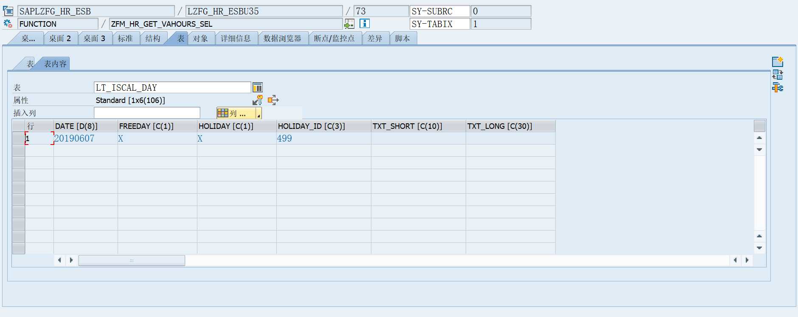Click the upper scroll up arrow of table

(759, 138)
